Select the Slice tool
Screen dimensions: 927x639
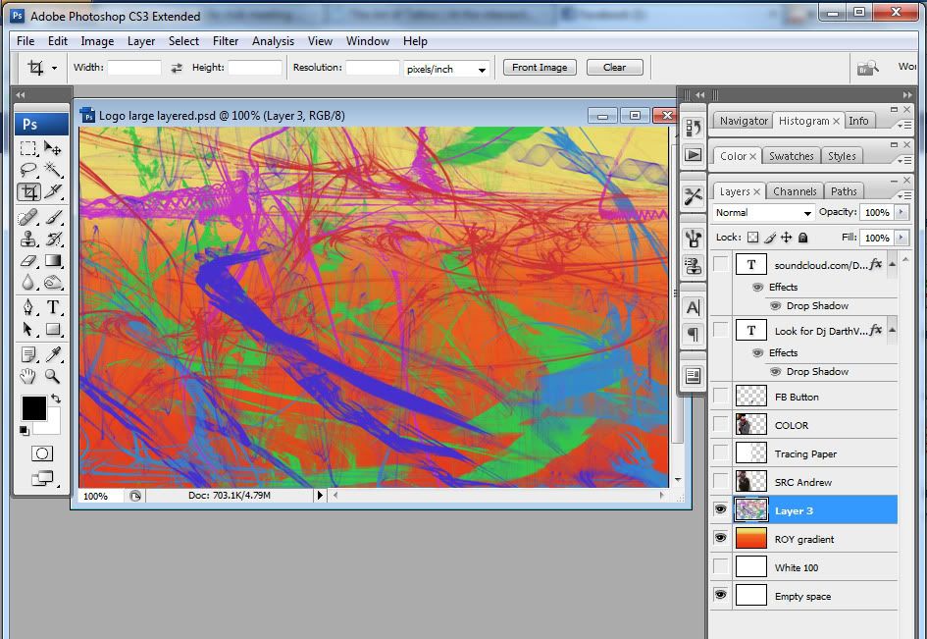tap(53, 191)
